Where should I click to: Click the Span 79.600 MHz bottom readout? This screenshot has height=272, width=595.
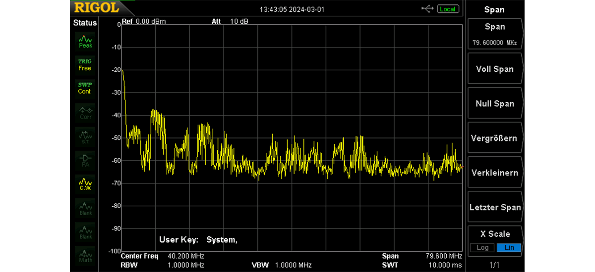tap(422, 256)
